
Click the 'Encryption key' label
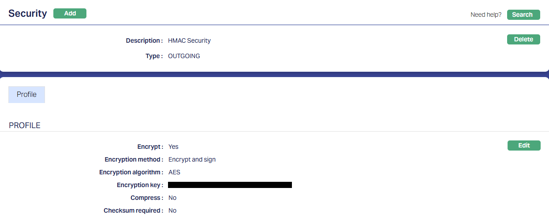coord(139,185)
